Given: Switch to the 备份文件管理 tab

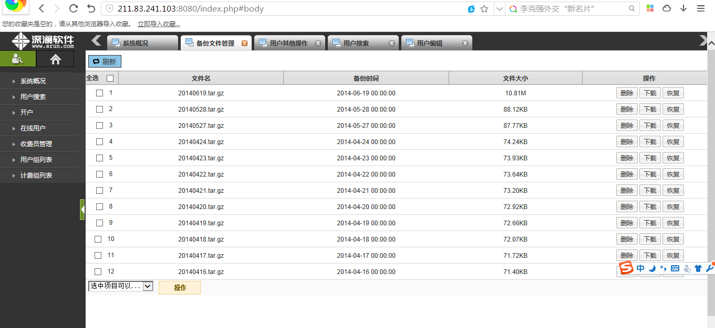Looking at the screenshot, I should pos(216,43).
